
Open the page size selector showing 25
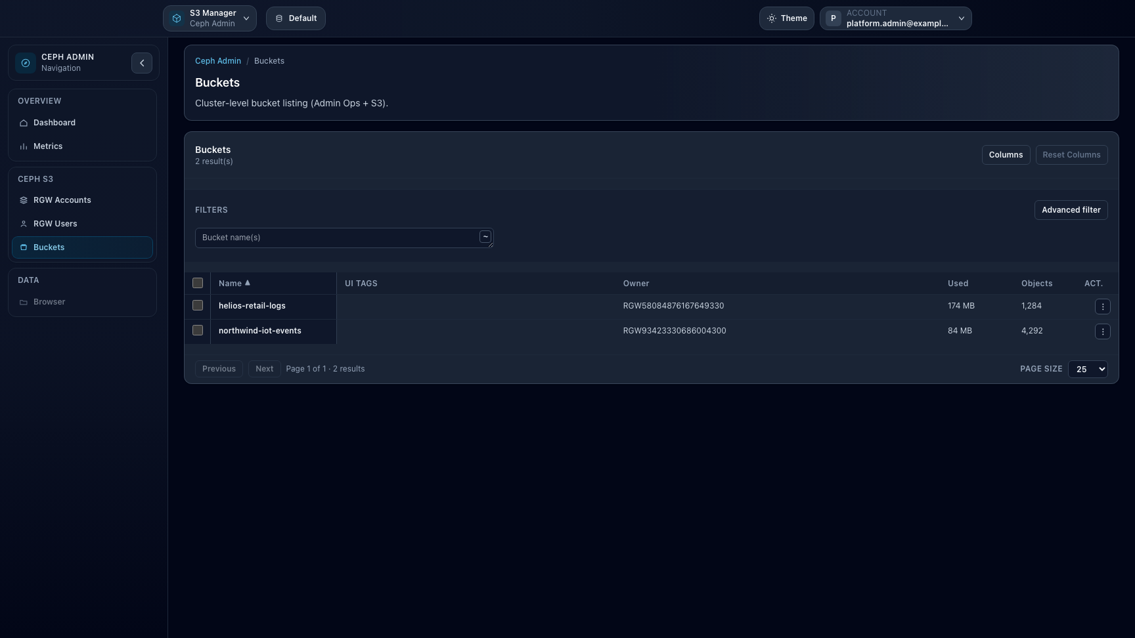pos(1088,369)
